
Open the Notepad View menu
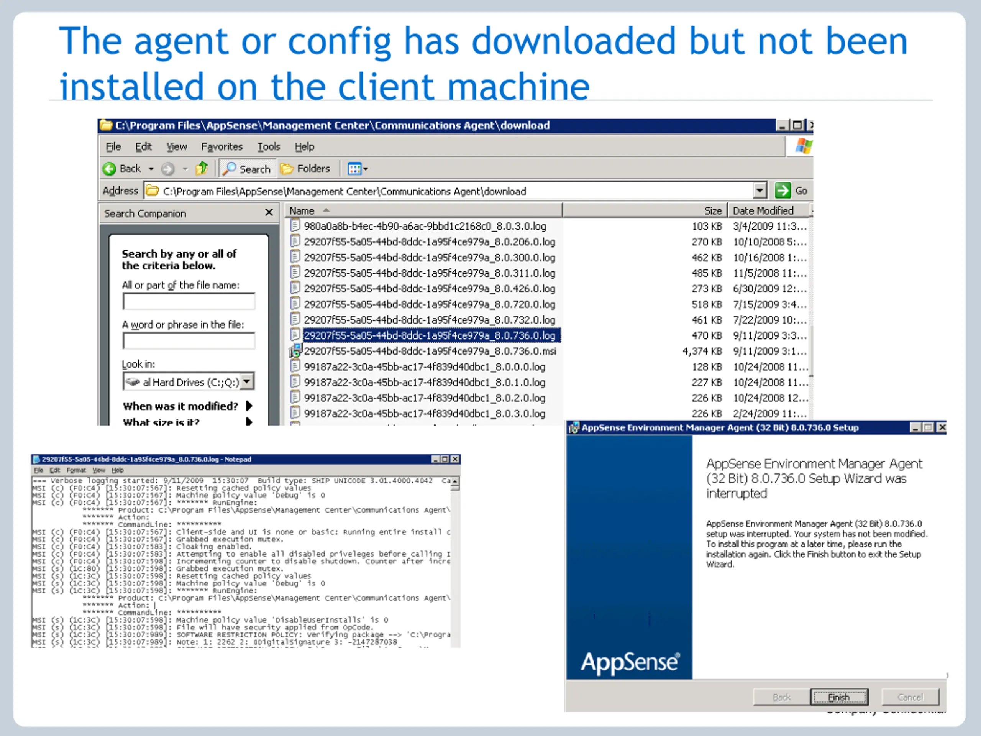tap(99, 470)
